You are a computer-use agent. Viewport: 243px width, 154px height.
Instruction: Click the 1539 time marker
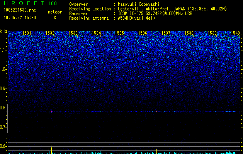point(212,33)
